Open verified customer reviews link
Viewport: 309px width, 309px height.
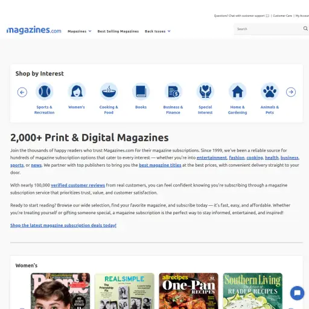coord(78,185)
